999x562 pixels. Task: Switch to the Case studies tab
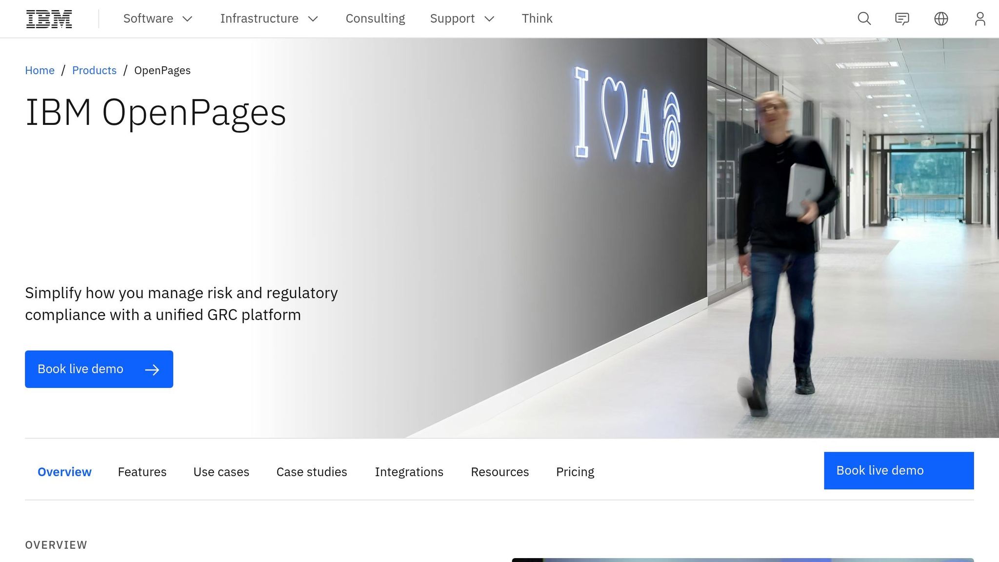click(312, 472)
